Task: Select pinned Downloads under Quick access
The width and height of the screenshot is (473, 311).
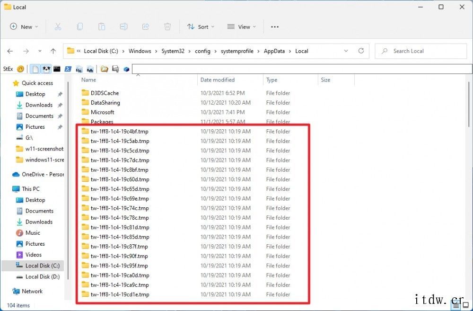Action: pyautogui.click(x=40, y=105)
